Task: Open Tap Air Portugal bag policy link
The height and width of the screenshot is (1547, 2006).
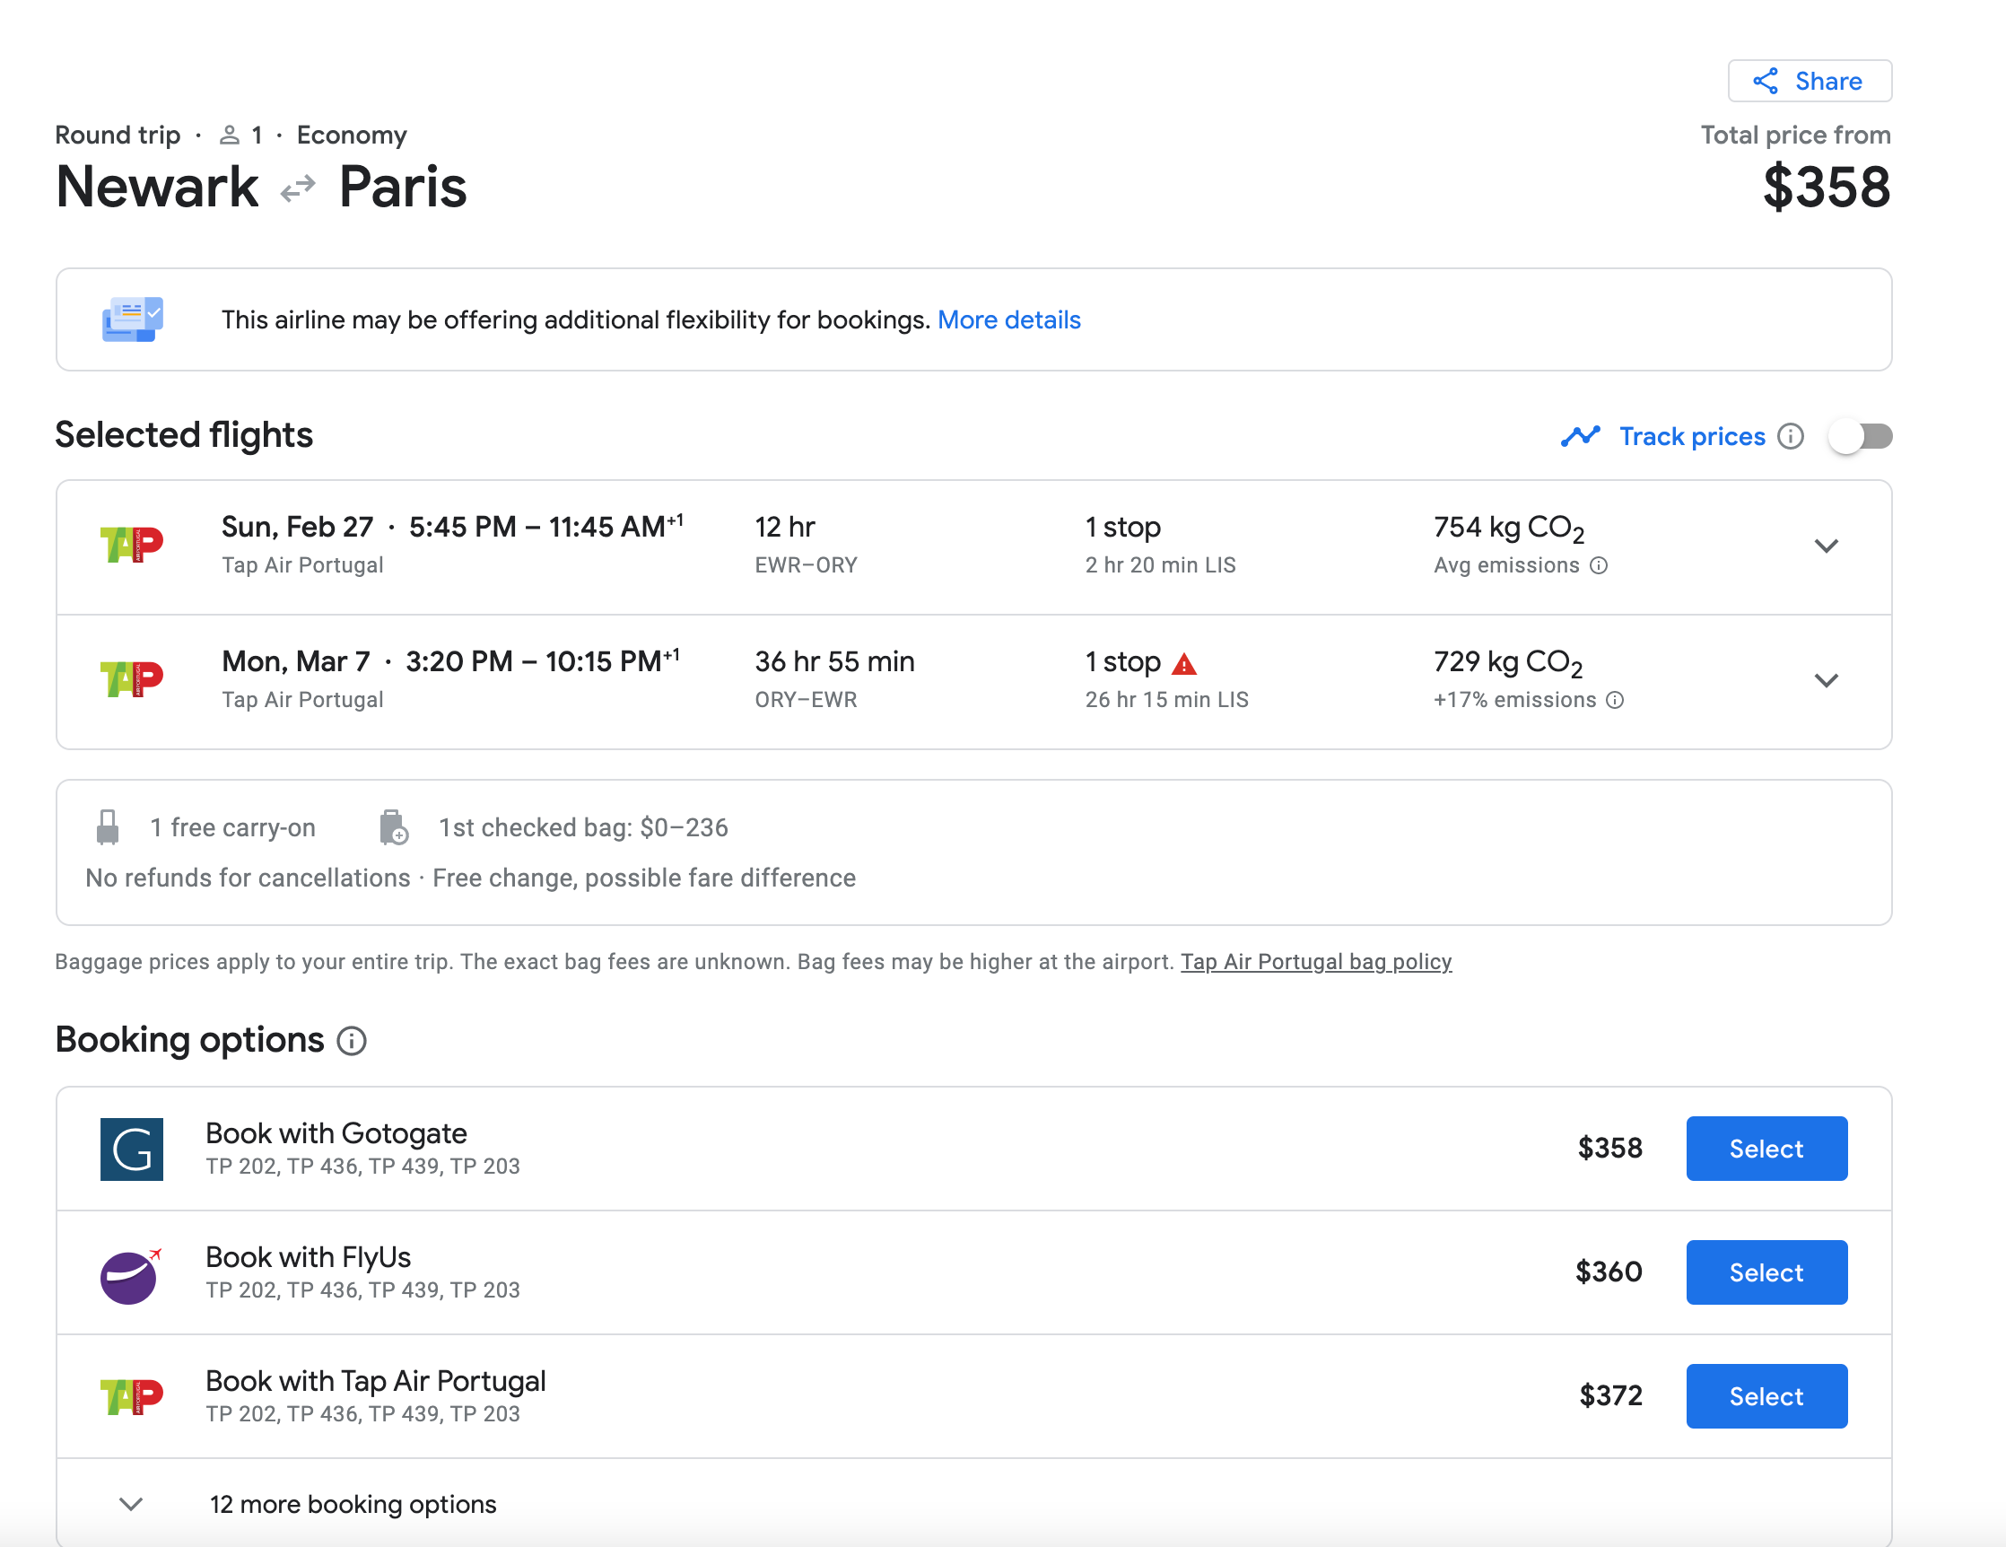Action: (1315, 962)
